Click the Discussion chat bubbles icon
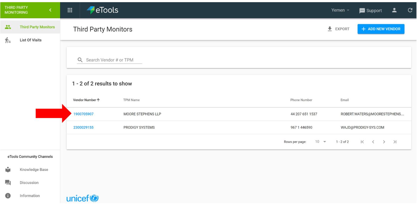Image resolution: width=417 pixels, height=204 pixels. click(x=8, y=183)
